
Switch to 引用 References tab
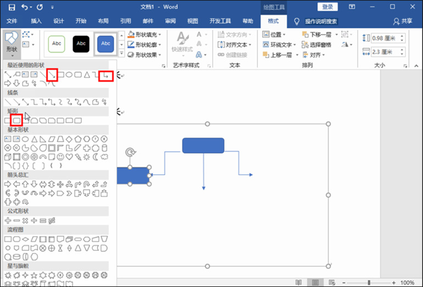click(126, 21)
